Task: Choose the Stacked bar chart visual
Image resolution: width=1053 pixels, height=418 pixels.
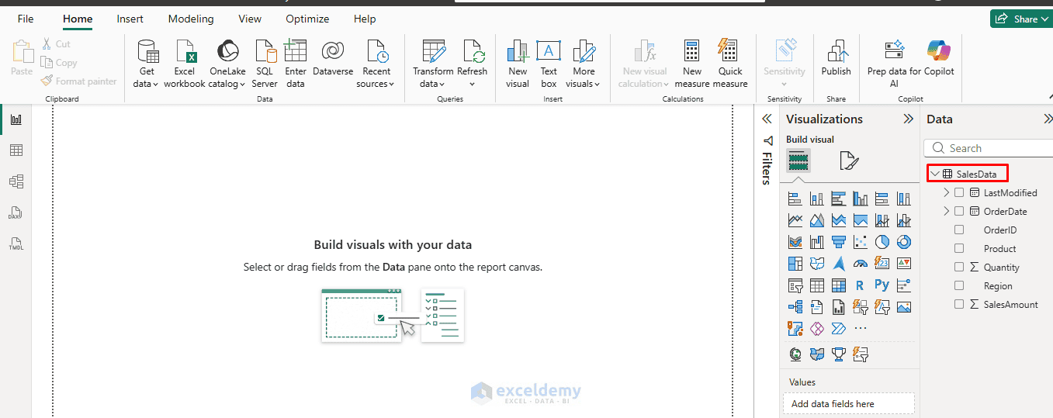Action: click(795, 199)
